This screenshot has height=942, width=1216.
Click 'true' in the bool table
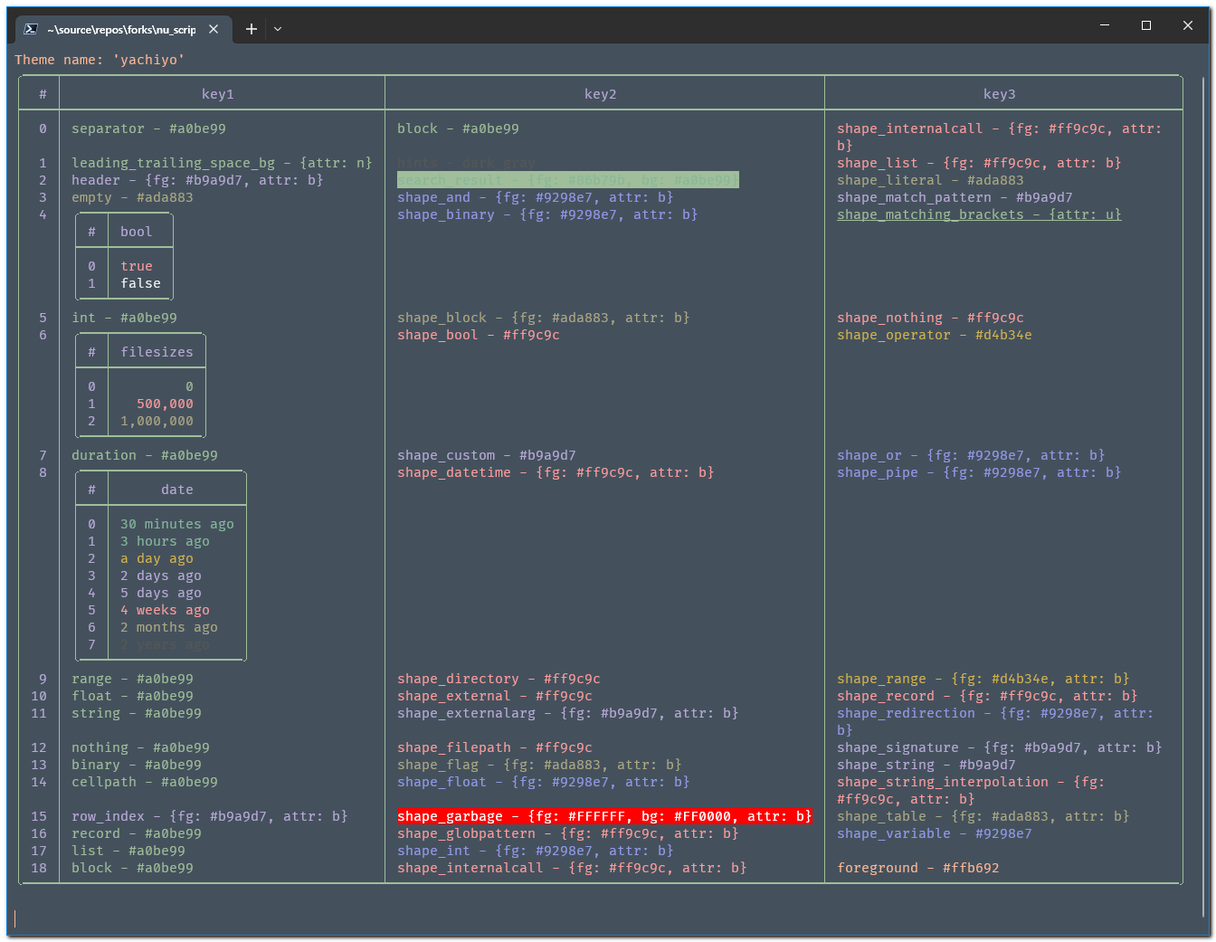[x=137, y=266]
